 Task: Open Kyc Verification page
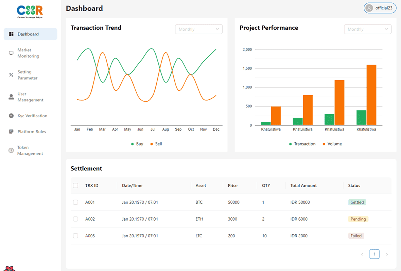tap(31, 116)
